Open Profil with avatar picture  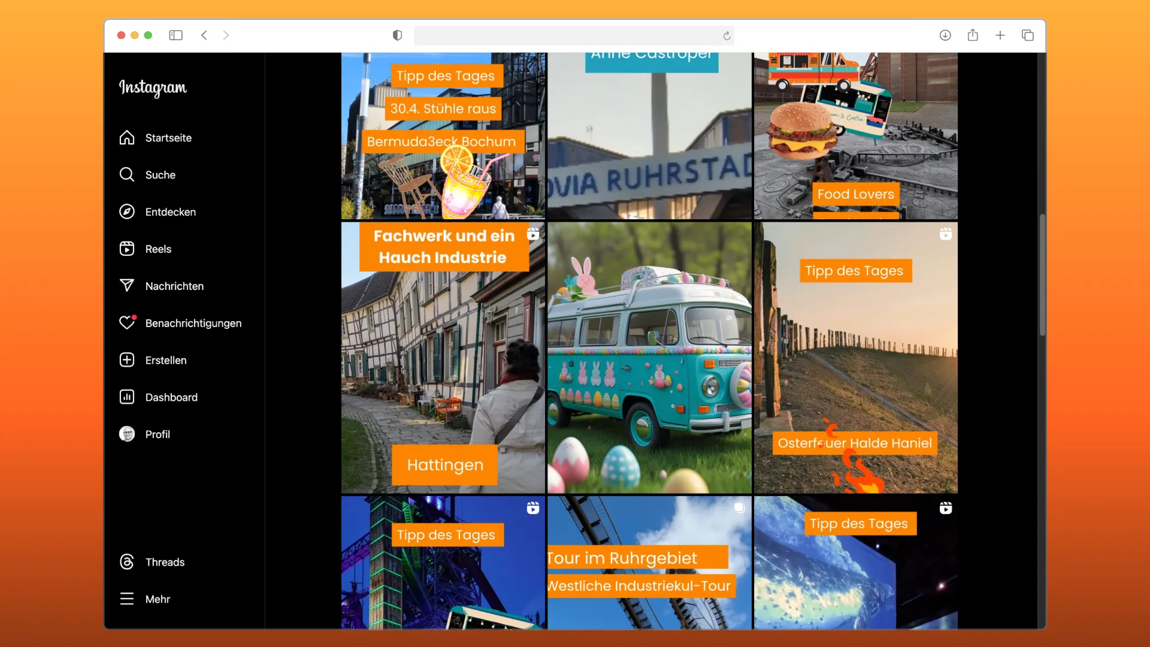tap(127, 434)
